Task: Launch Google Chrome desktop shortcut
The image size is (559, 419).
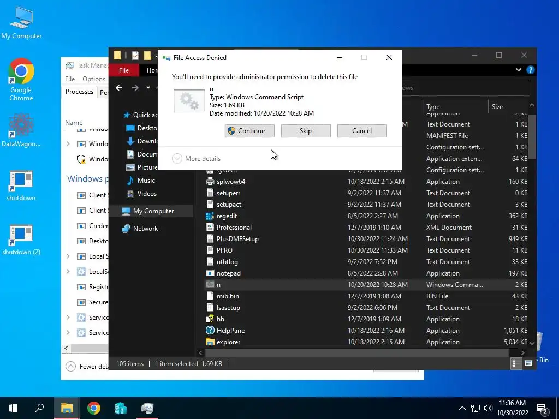Action: (x=21, y=80)
